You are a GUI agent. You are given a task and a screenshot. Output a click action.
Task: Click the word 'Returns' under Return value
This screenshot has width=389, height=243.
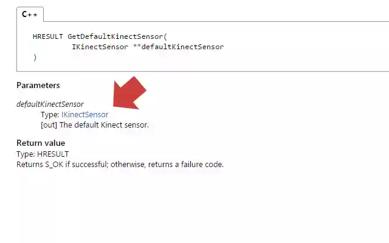(x=29, y=164)
